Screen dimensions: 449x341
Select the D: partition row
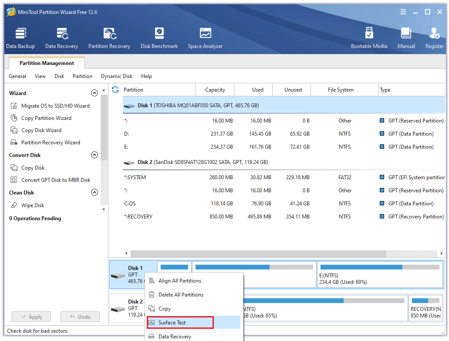click(284, 133)
